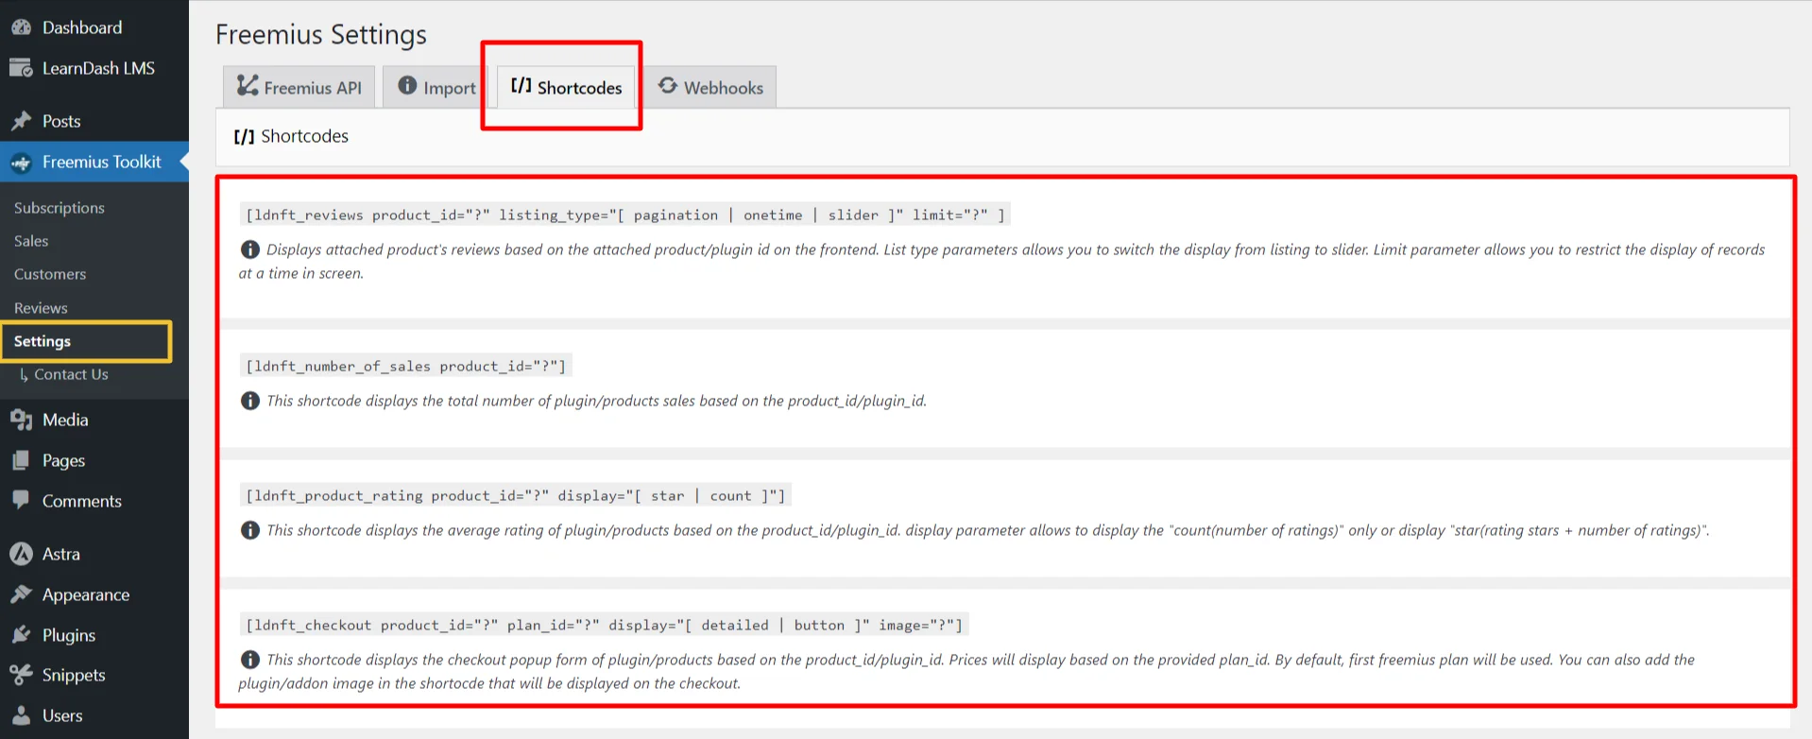
Task: Click info icon beside number of sales description
Action: [250, 401]
